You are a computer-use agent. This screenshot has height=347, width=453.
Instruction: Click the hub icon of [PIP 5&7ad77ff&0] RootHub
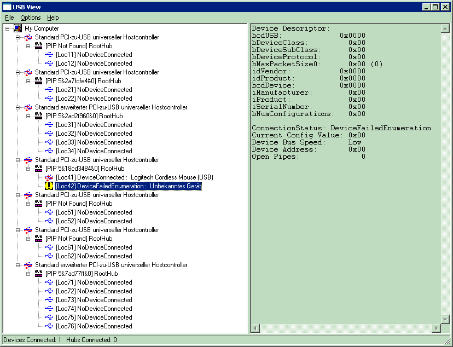point(38,273)
